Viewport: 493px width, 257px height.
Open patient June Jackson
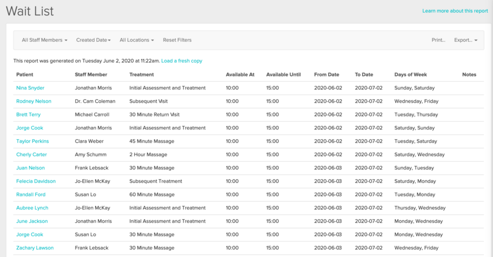32,222
